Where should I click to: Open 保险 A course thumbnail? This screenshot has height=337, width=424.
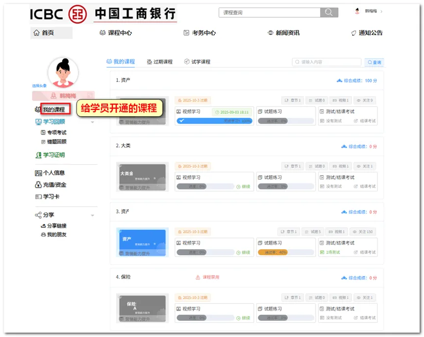143,308
